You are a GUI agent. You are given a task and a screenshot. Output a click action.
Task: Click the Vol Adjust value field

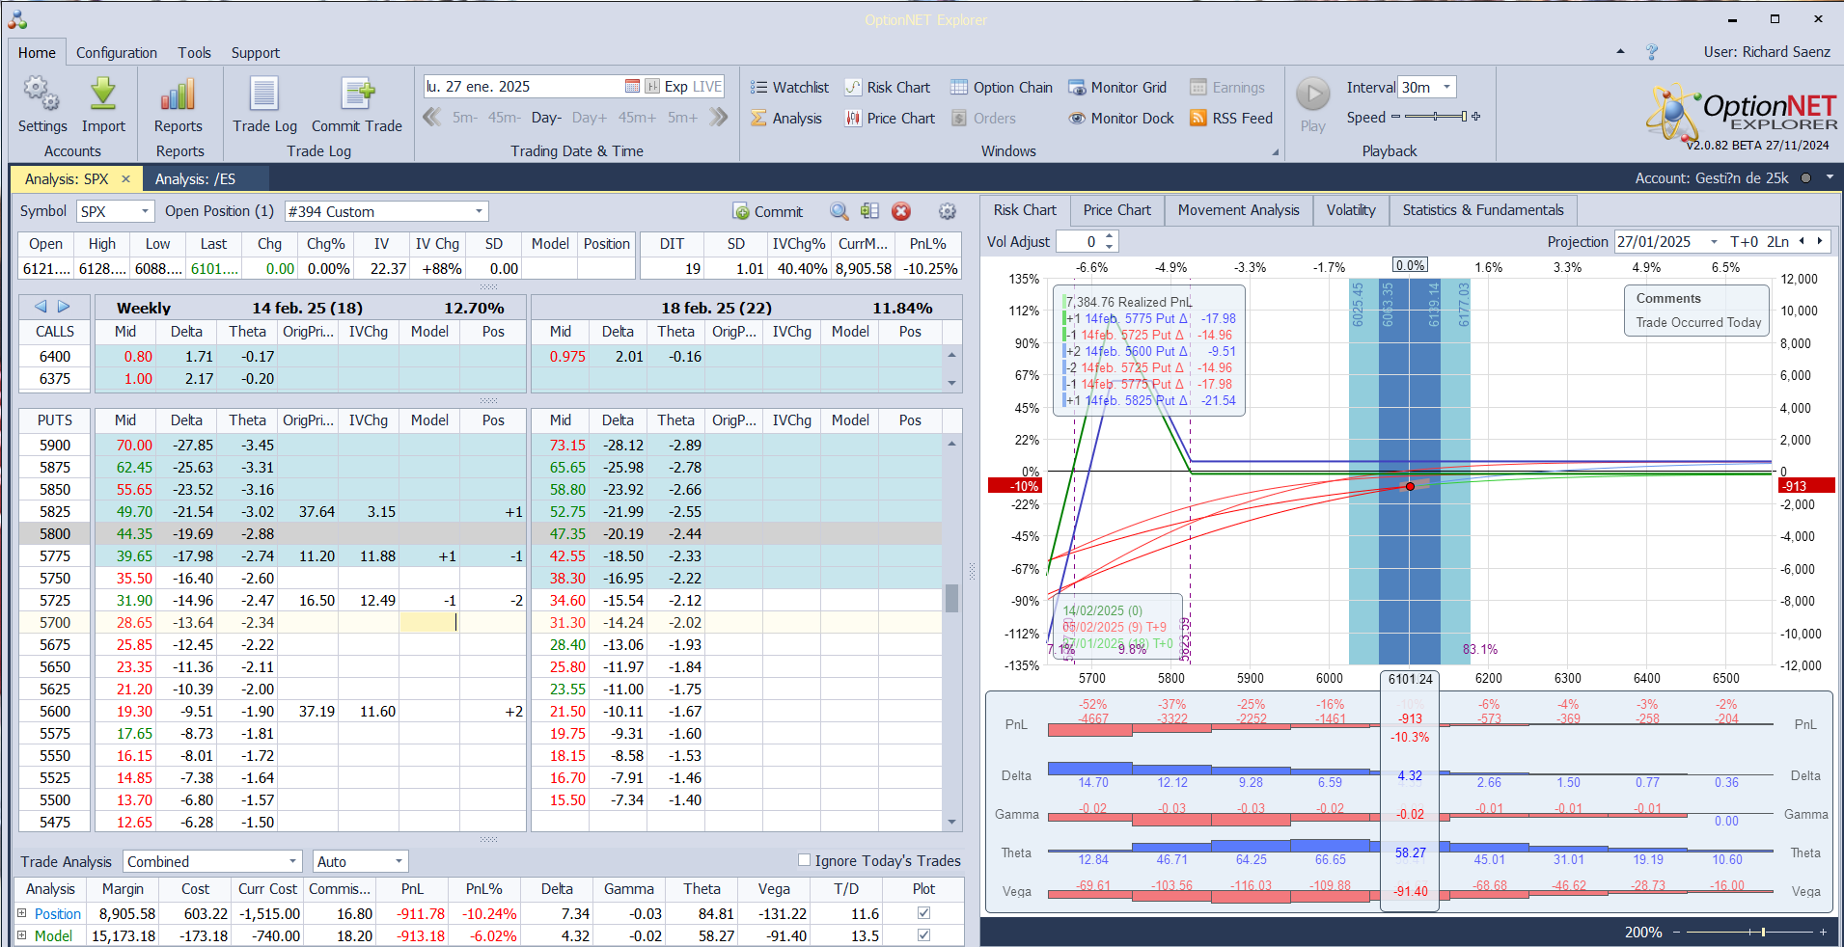click(1080, 242)
